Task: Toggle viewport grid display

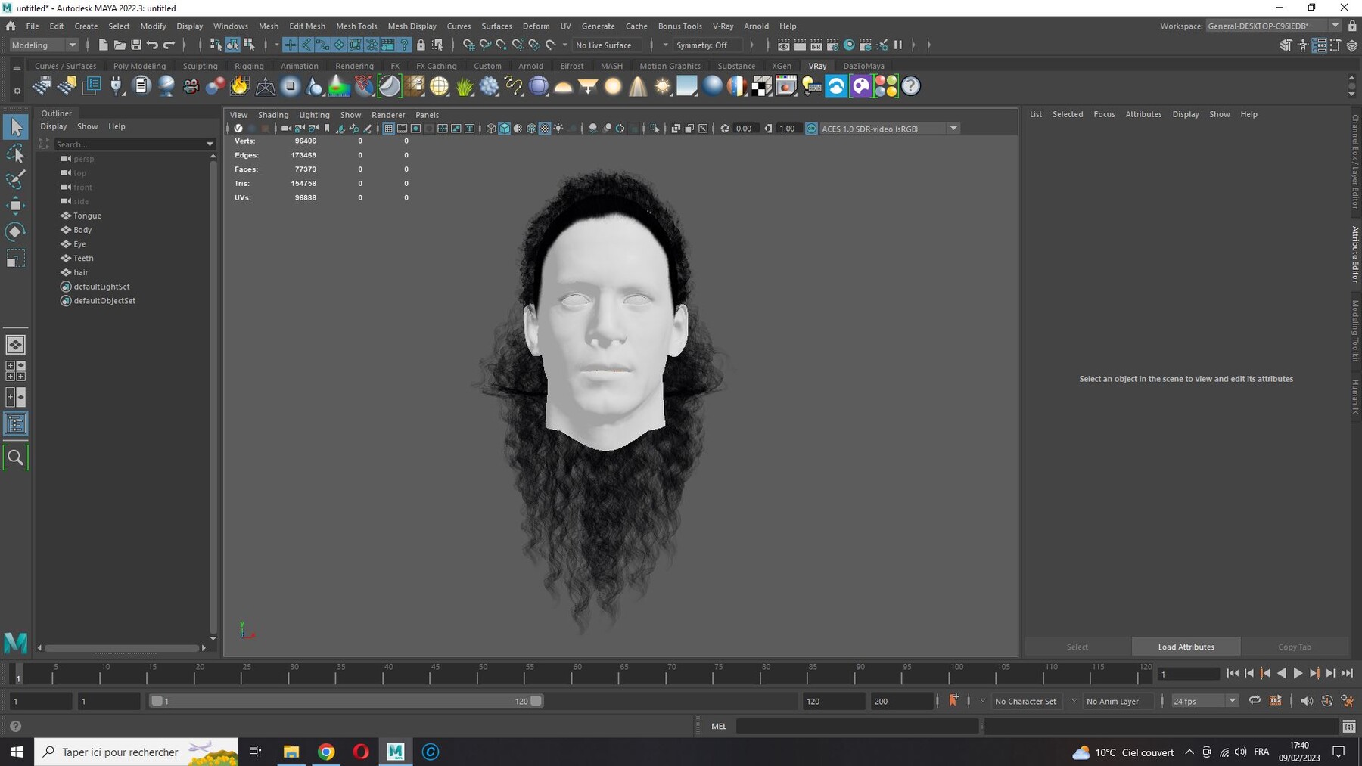Action: pos(388,129)
